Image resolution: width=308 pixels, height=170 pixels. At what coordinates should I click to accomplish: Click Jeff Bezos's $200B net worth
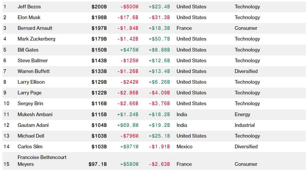[99, 7]
